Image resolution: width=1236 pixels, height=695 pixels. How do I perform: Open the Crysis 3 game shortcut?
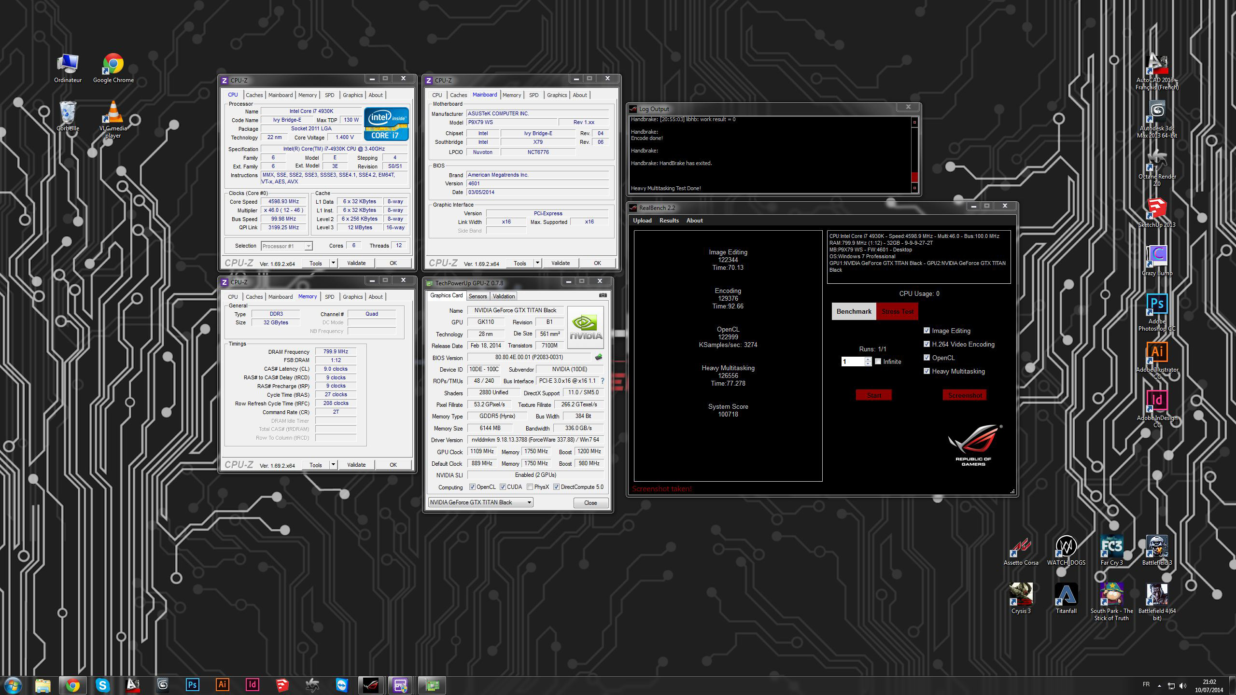[x=1021, y=599]
